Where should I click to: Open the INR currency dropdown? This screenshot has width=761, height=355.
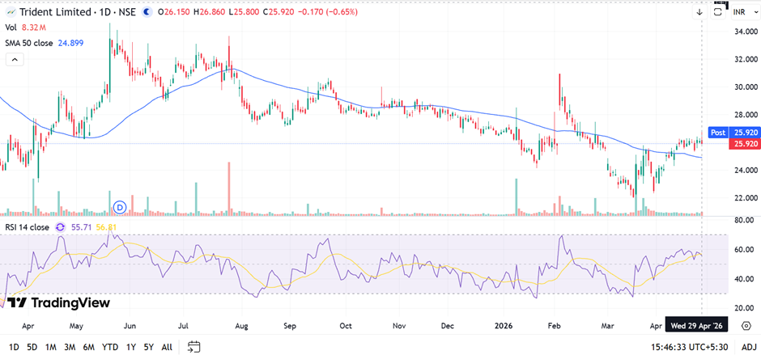[x=739, y=12]
